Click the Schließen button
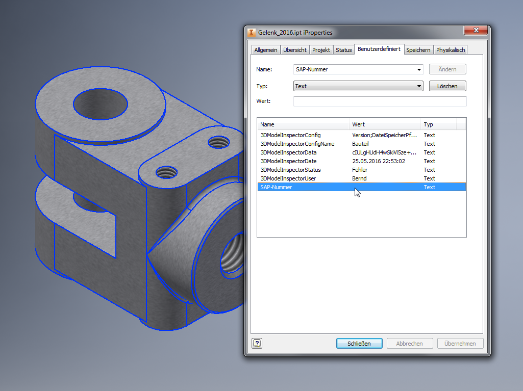 point(359,343)
